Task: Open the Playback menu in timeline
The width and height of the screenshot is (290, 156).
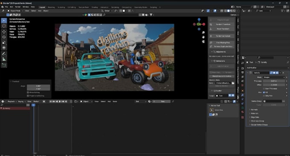Action: [x=12, y=101]
